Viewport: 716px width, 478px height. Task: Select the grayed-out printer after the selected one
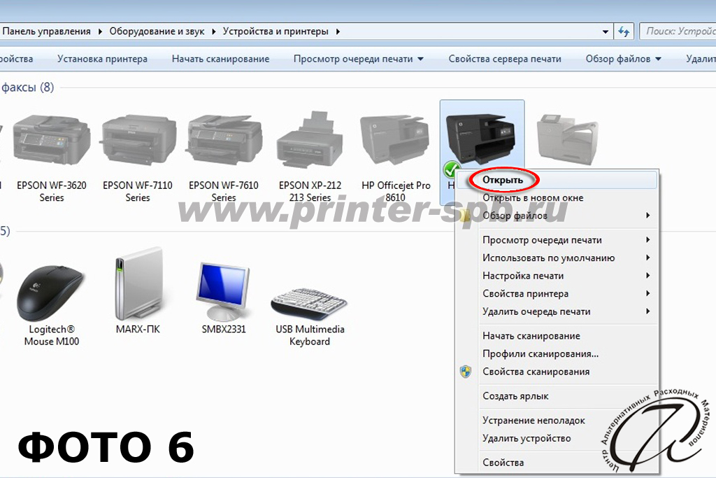568,139
